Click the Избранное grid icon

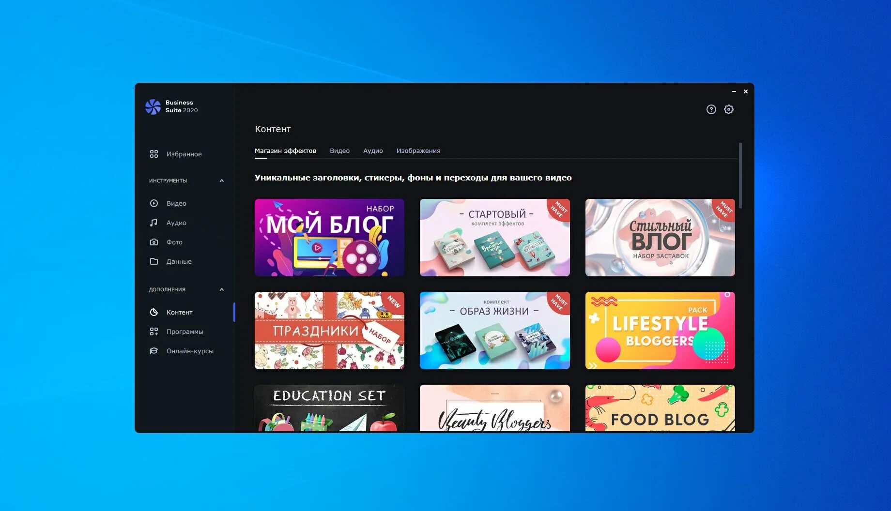[x=154, y=154]
